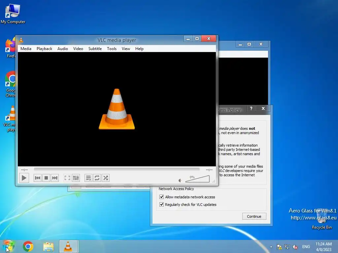Open the Subtitle menu
This screenshot has width=338, height=253.
(x=95, y=49)
